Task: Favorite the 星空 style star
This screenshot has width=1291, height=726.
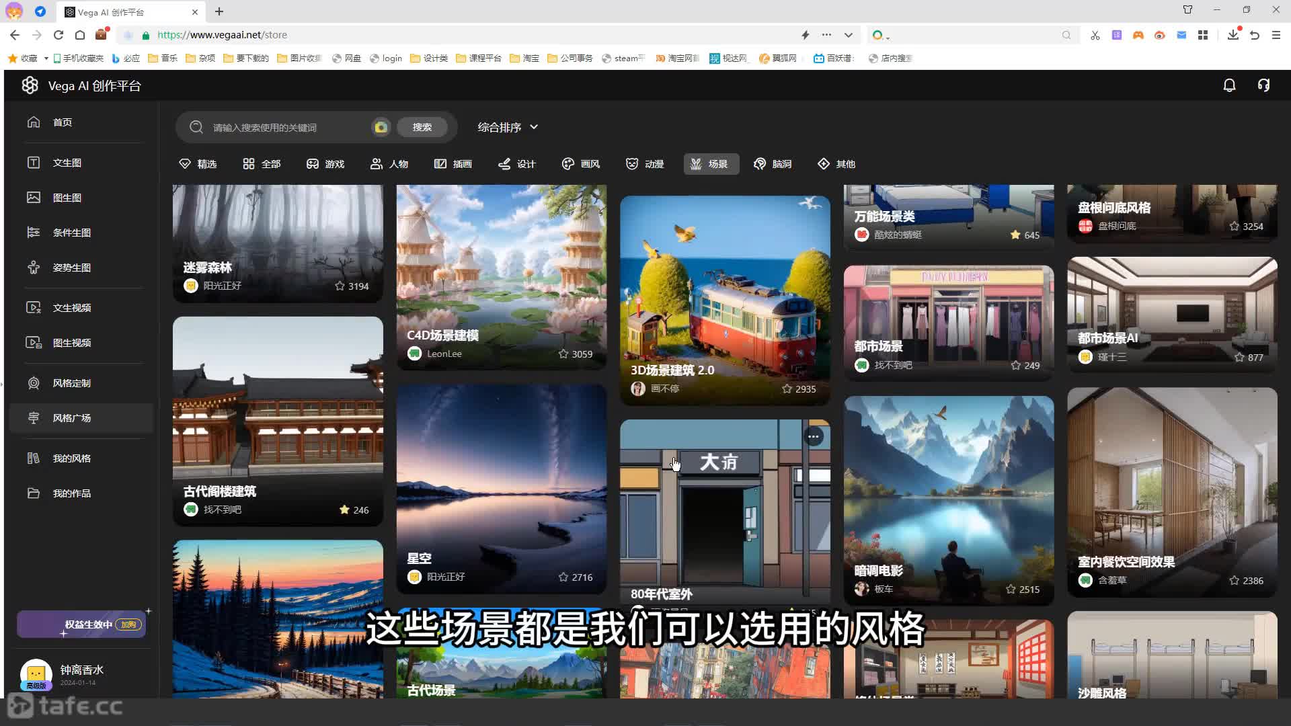Action: tap(563, 577)
